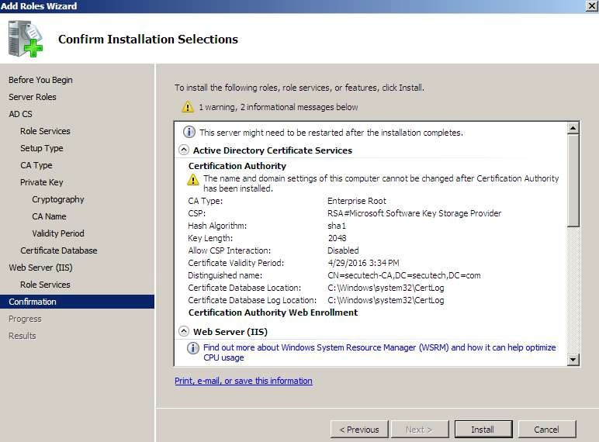Click the vertical scrollbar thumb
The height and width of the screenshot is (442, 599).
(573, 181)
